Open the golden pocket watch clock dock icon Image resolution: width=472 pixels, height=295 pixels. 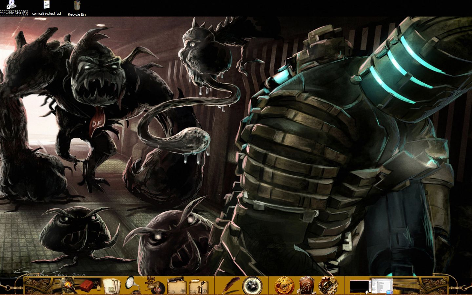click(284, 285)
